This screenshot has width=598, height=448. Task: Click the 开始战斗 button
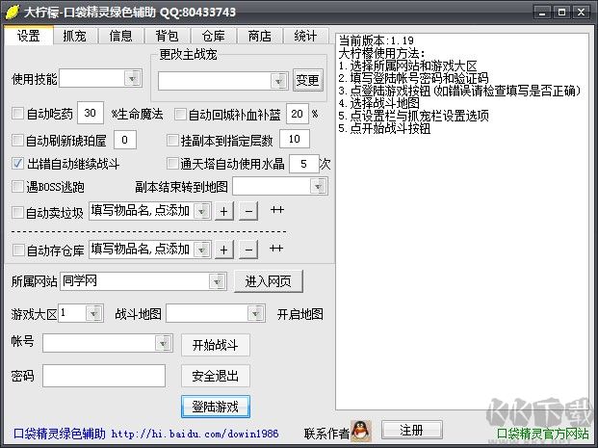(x=216, y=345)
